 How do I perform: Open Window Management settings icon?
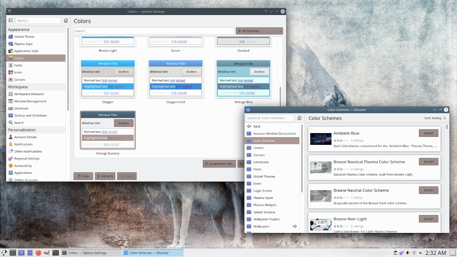click(11, 101)
